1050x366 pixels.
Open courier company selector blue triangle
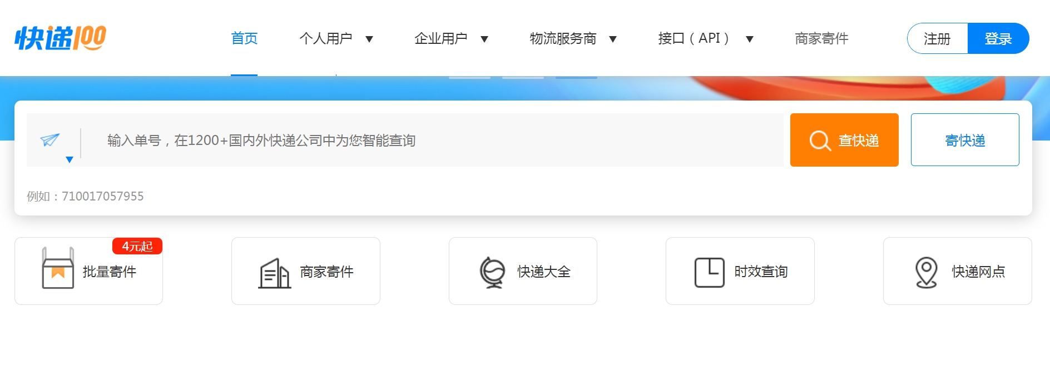[70, 160]
